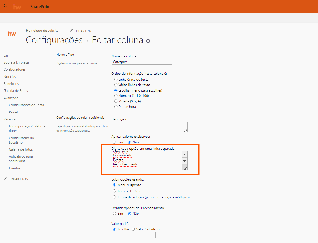Set Aplicar valores exclusivos to Sim

[114, 142]
